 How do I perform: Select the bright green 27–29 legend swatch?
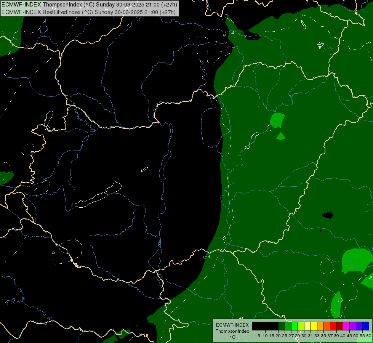click(295, 326)
